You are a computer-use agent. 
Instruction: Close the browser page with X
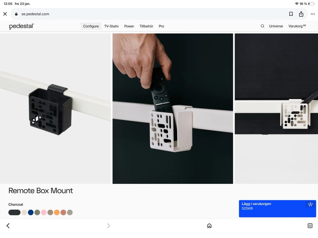pyautogui.click(x=5, y=14)
